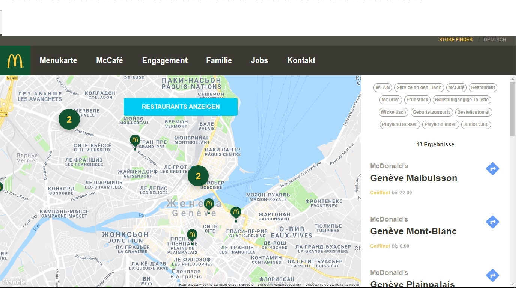This screenshot has width=518, height=294.
Task: Click the results list scrollbar thumb
Action: [513, 109]
